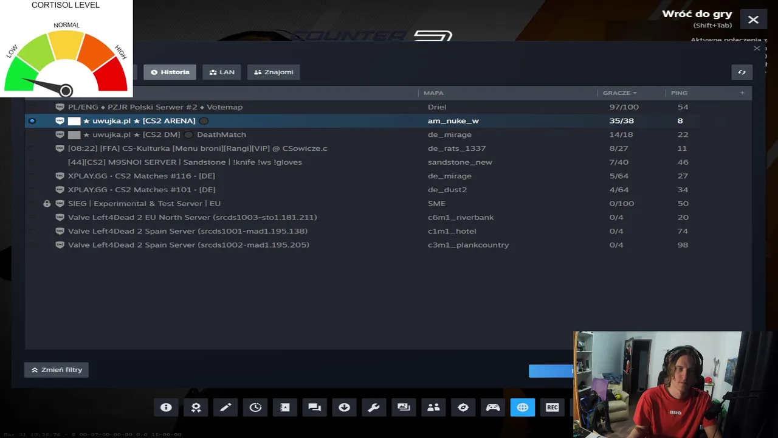The width and height of the screenshot is (778, 438).
Task: Click the de_dust2 map cell
Action: coord(447,190)
